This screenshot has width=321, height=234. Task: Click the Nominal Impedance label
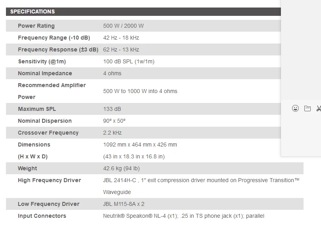45,73
